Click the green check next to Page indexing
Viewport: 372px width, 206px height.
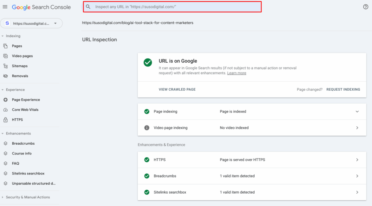click(x=147, y=112)
